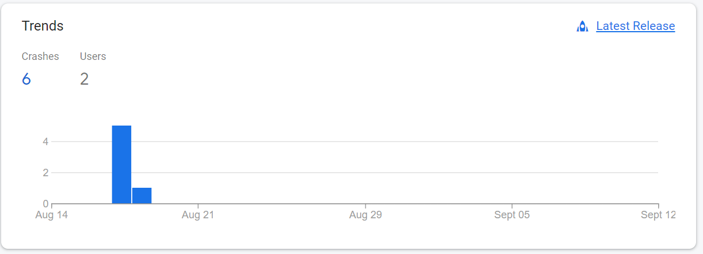Screen dimensions: 703x254
Task: Click the Aug 21 tick mark on the axis
Action: [198, 206]
